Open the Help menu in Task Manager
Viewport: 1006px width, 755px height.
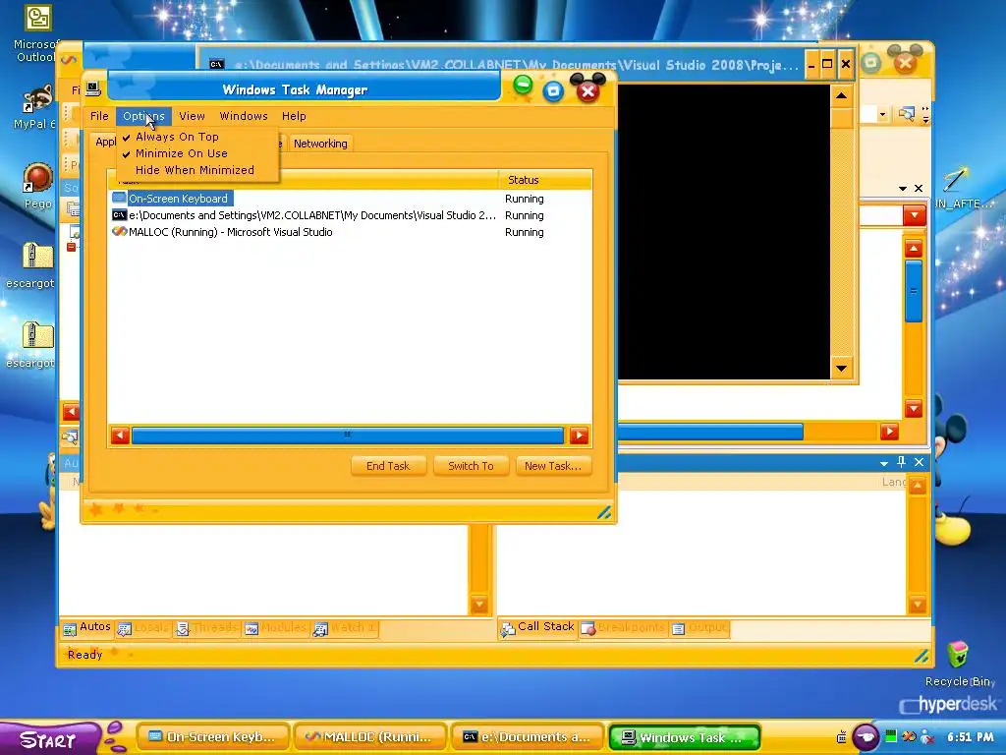pos(294,116)
